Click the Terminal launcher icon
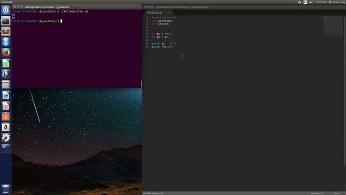The image size is (346, 195). point(6,21)
